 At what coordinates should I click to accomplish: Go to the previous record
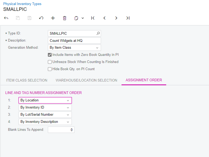104,18
